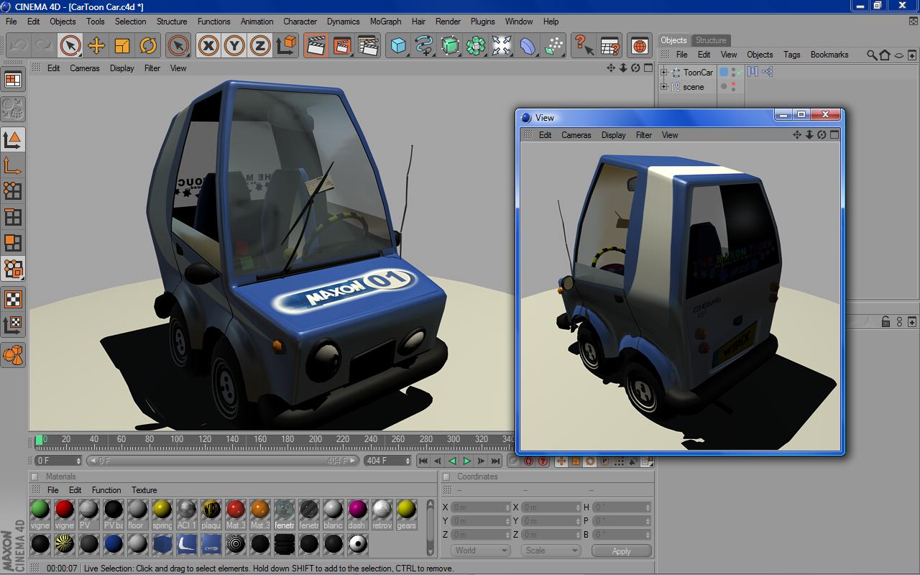920x575 pixels.
Task: Jump to the end of animation
Action: [495, 461]
